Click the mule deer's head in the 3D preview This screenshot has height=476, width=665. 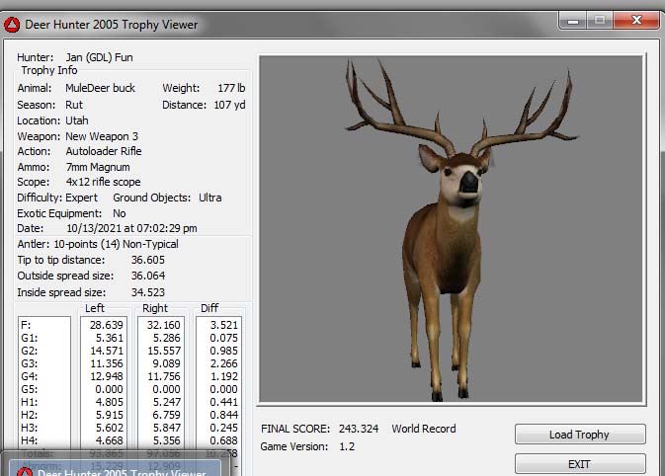(x=457, y=172)
